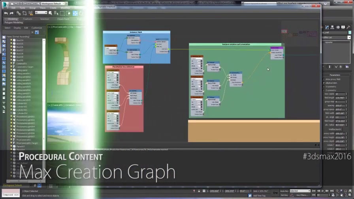Open the 3ds Max application logo menu
The image size is (354, 199).
coord(5,4)
